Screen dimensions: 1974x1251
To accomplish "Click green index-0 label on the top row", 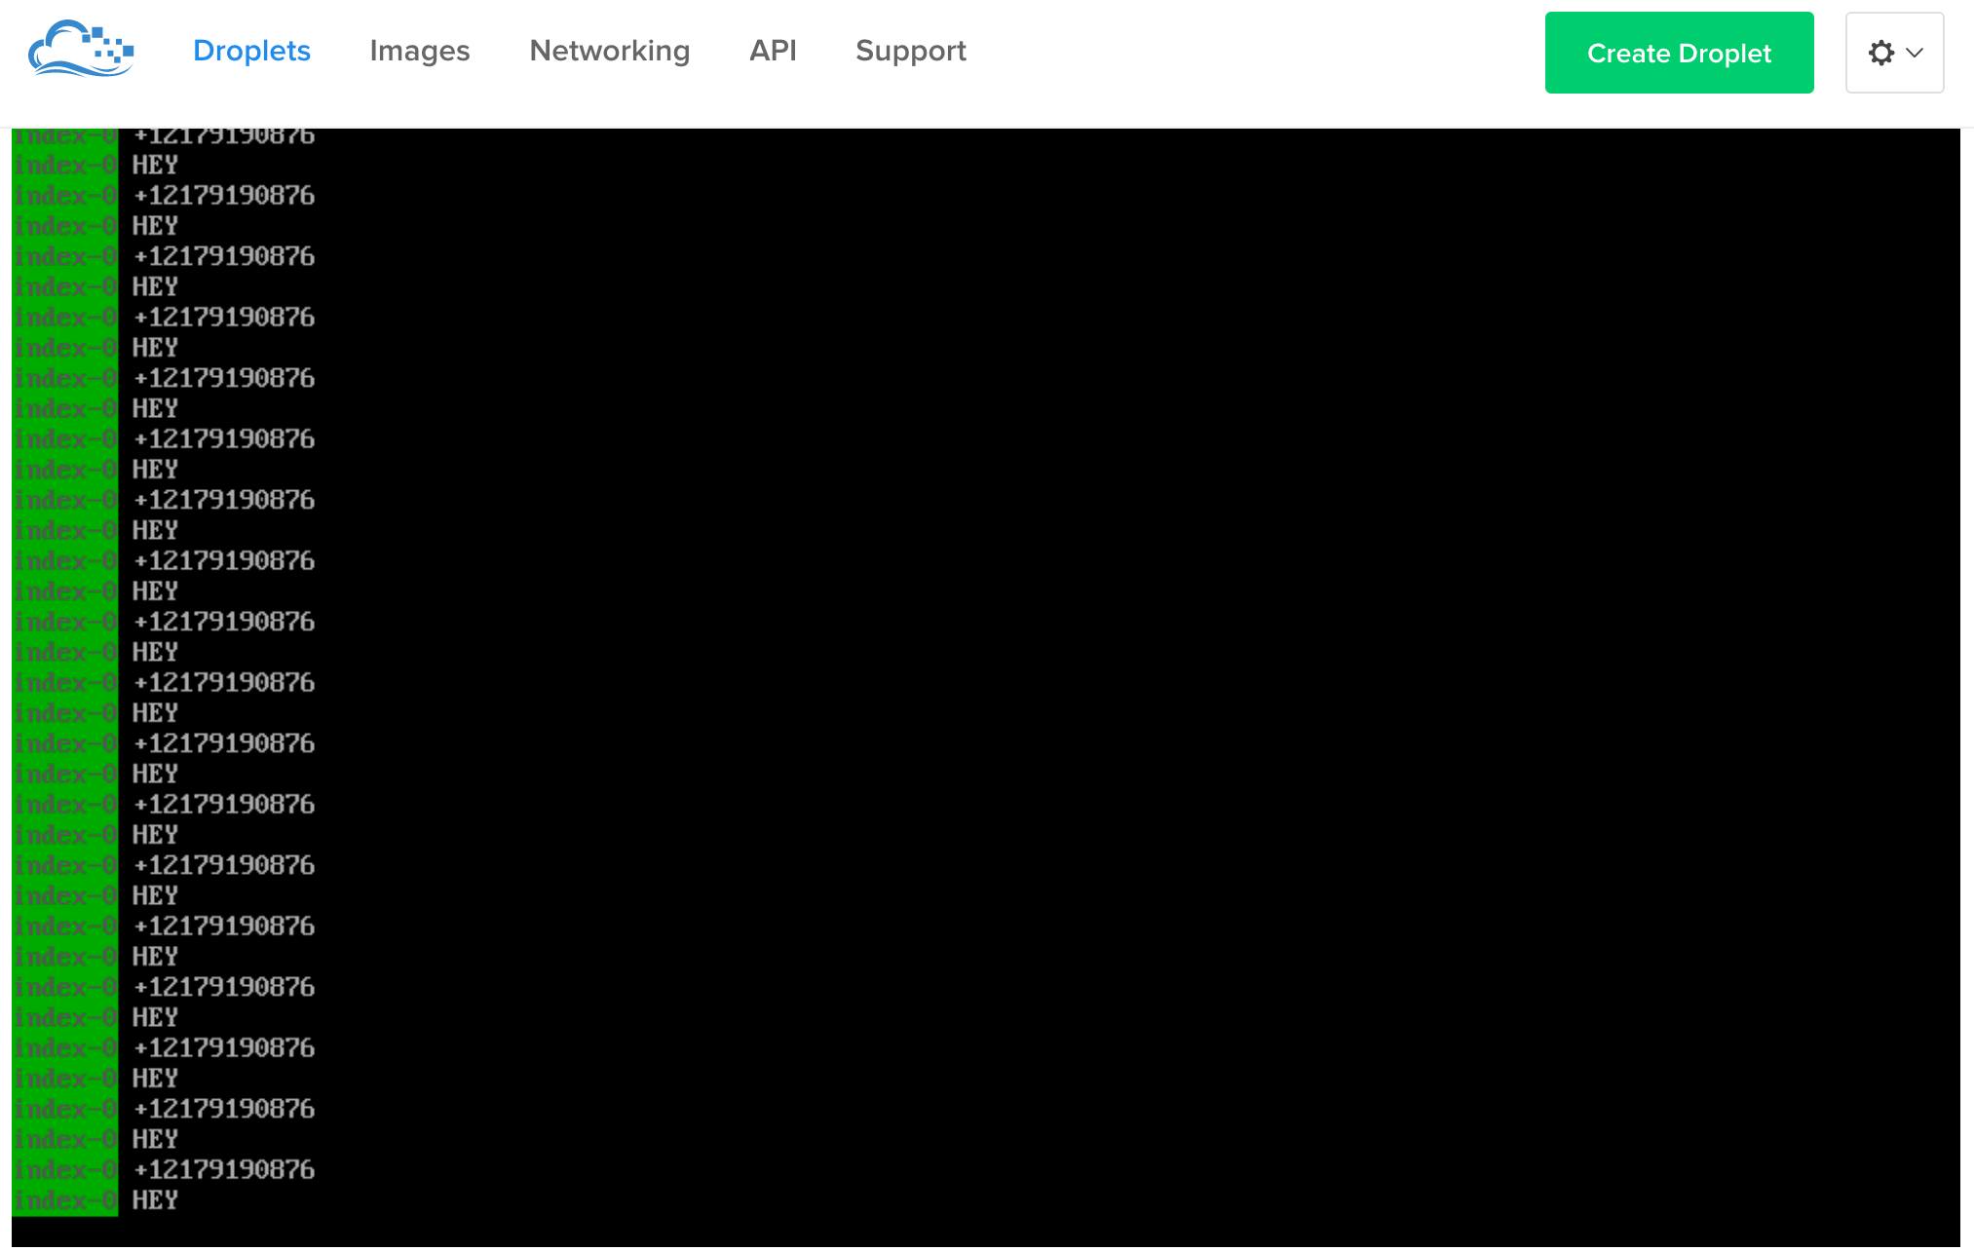I will click(x=64, y=136).
